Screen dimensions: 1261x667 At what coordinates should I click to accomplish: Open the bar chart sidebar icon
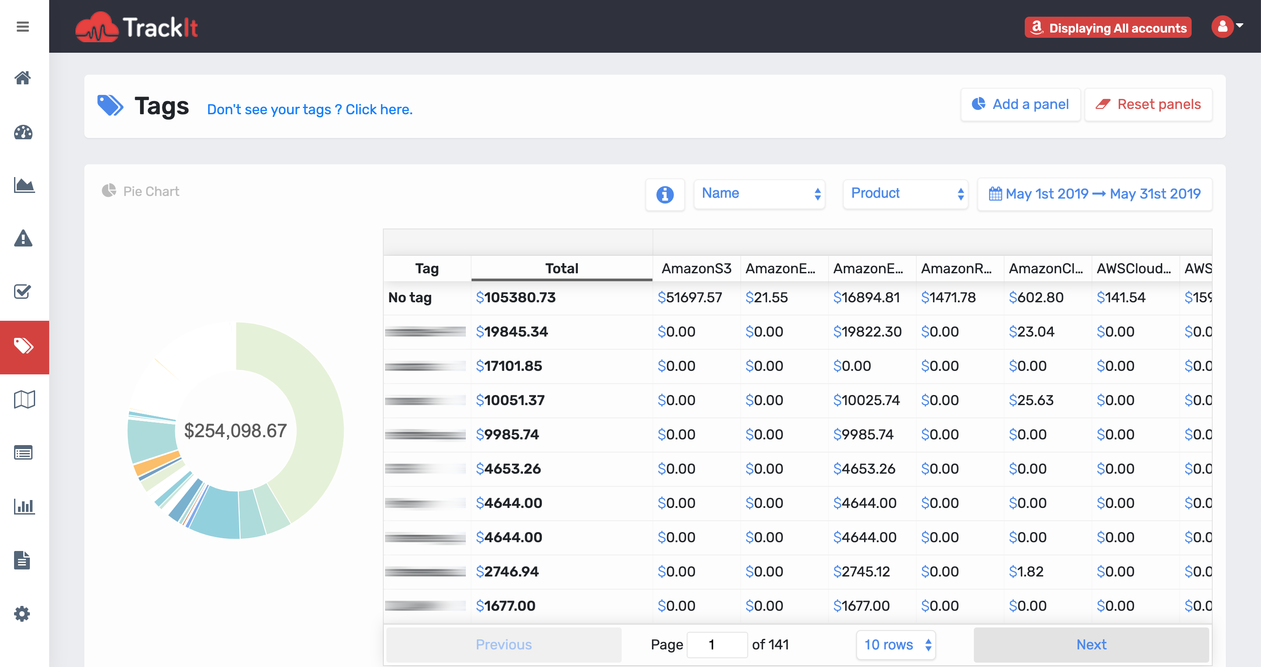tap(24, 506)
